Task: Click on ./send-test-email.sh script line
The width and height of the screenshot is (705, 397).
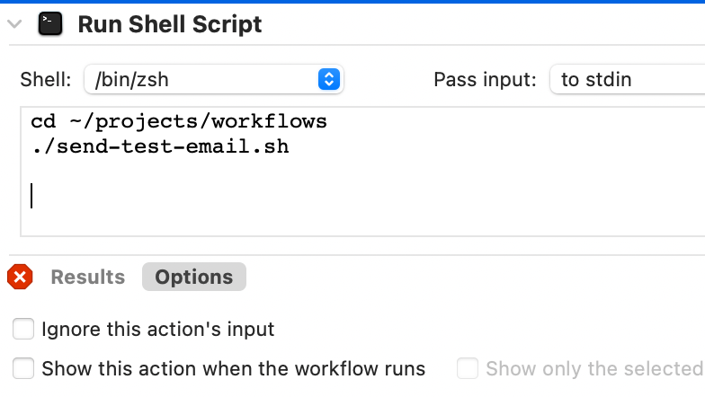Action: (160, 147)
